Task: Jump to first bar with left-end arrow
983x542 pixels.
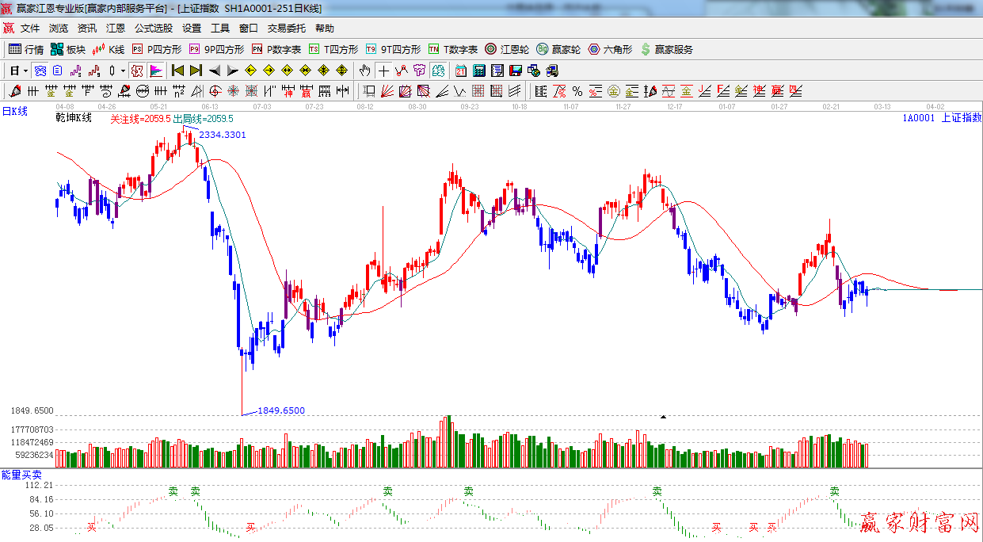Action: [x=177, y=71]
